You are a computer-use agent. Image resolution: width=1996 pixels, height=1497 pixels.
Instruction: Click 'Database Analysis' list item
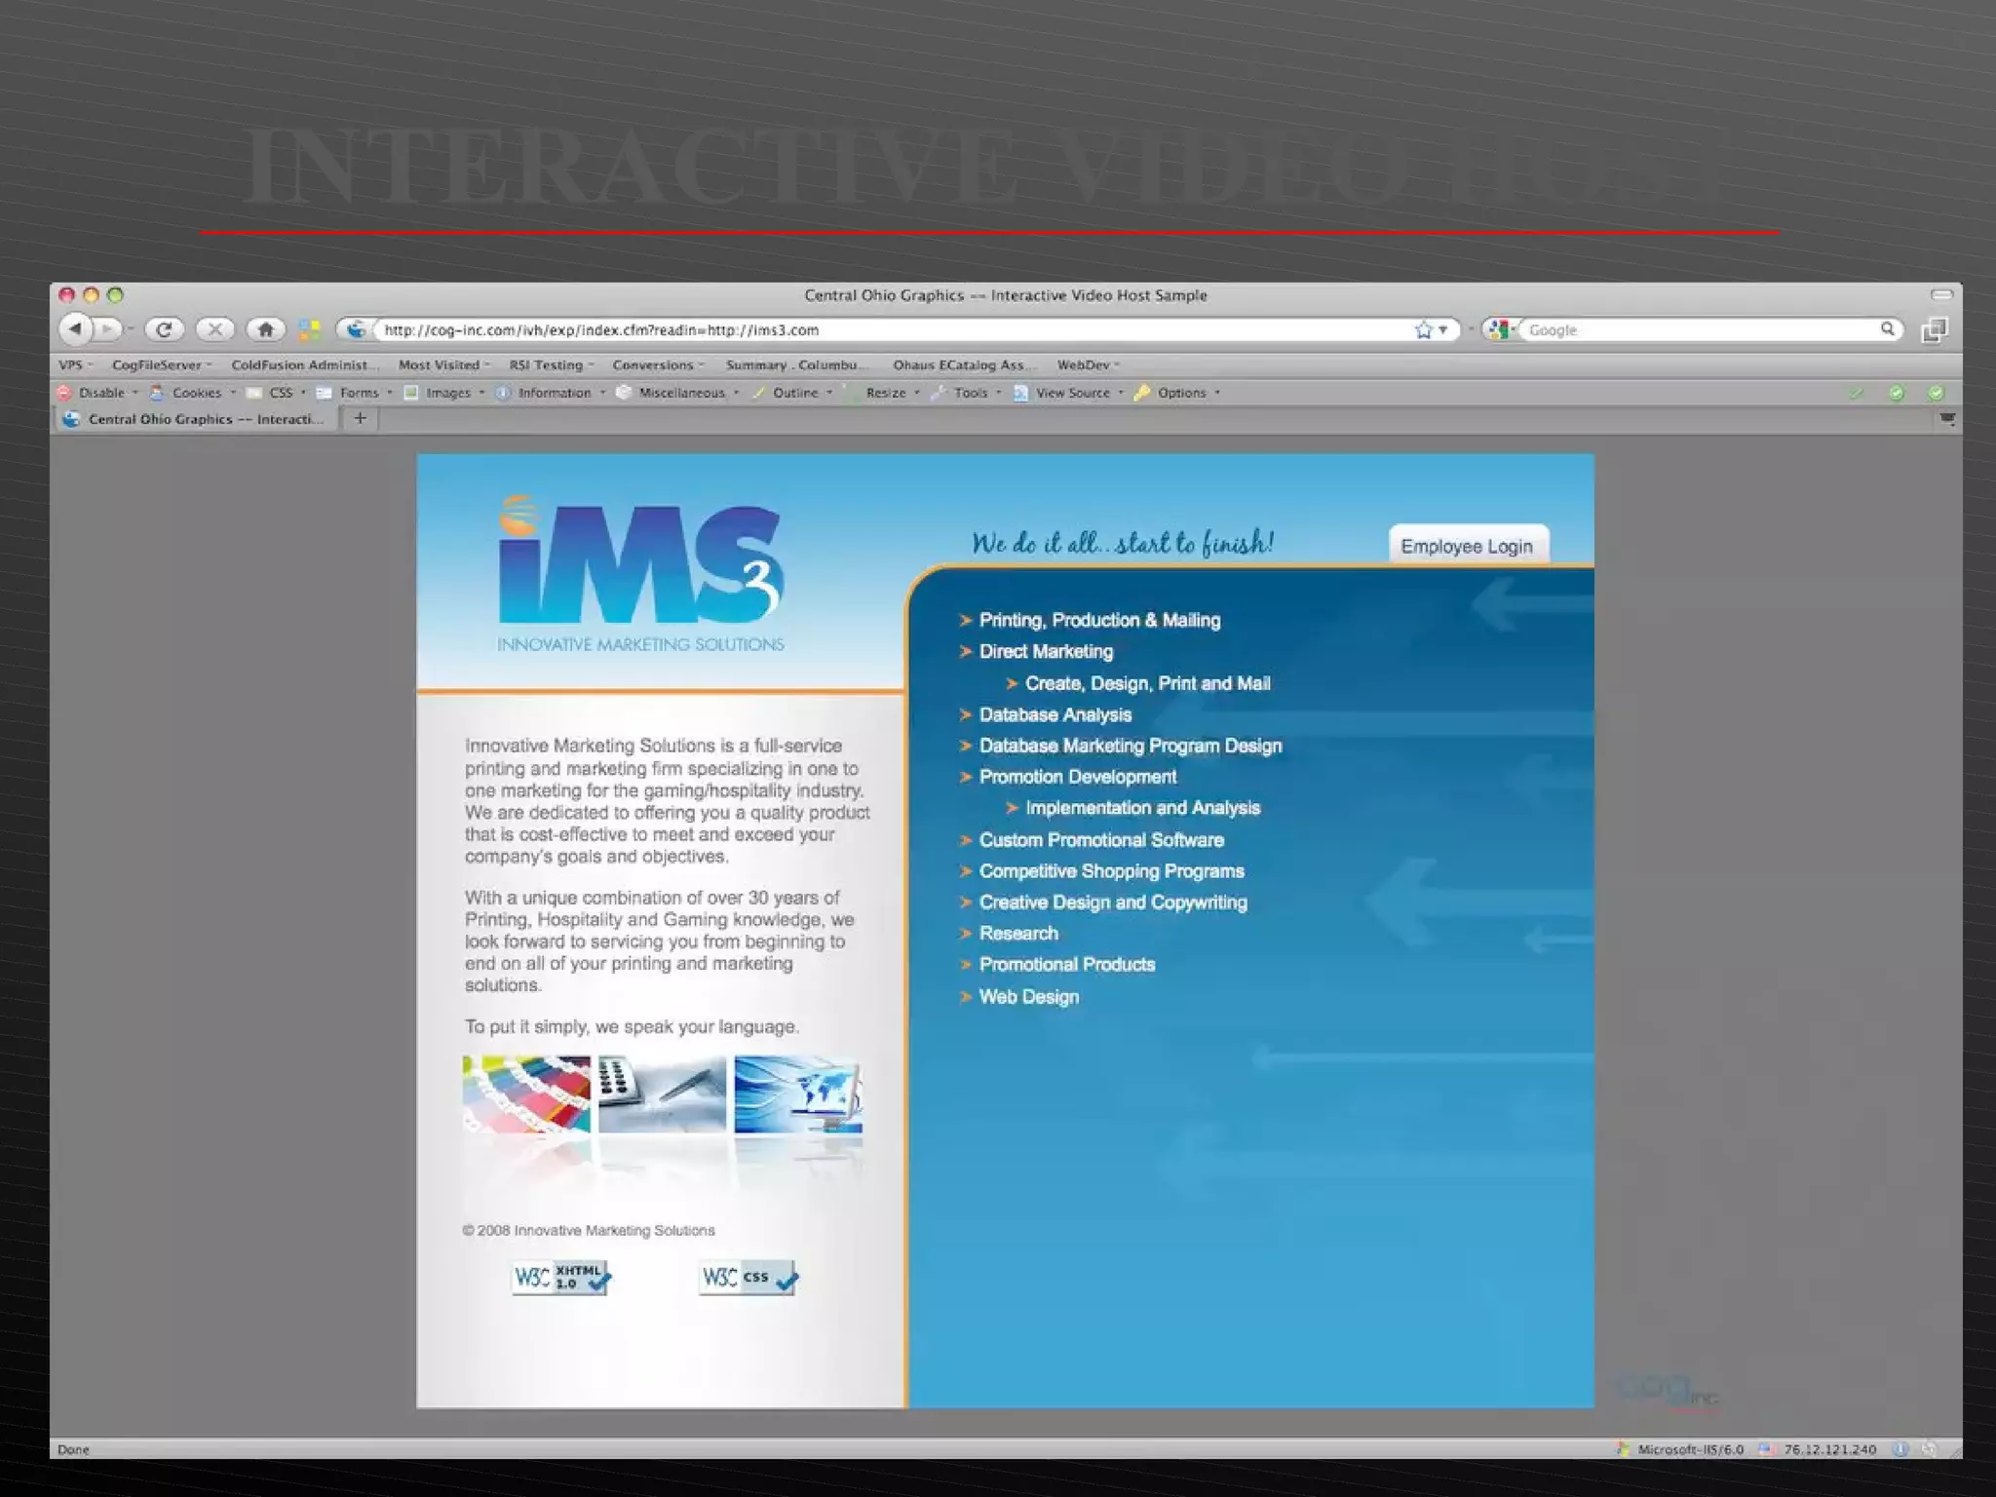(1056, 714)
